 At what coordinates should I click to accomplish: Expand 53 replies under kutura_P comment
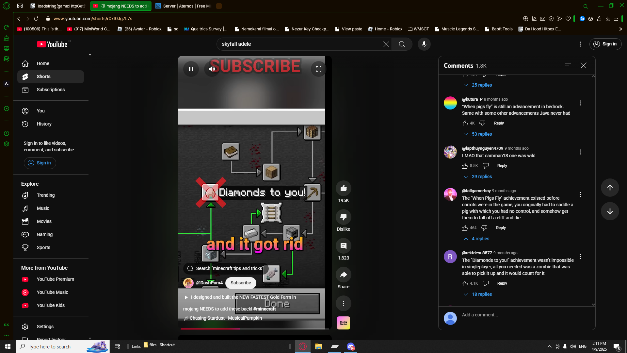click(x=478, y=134)
